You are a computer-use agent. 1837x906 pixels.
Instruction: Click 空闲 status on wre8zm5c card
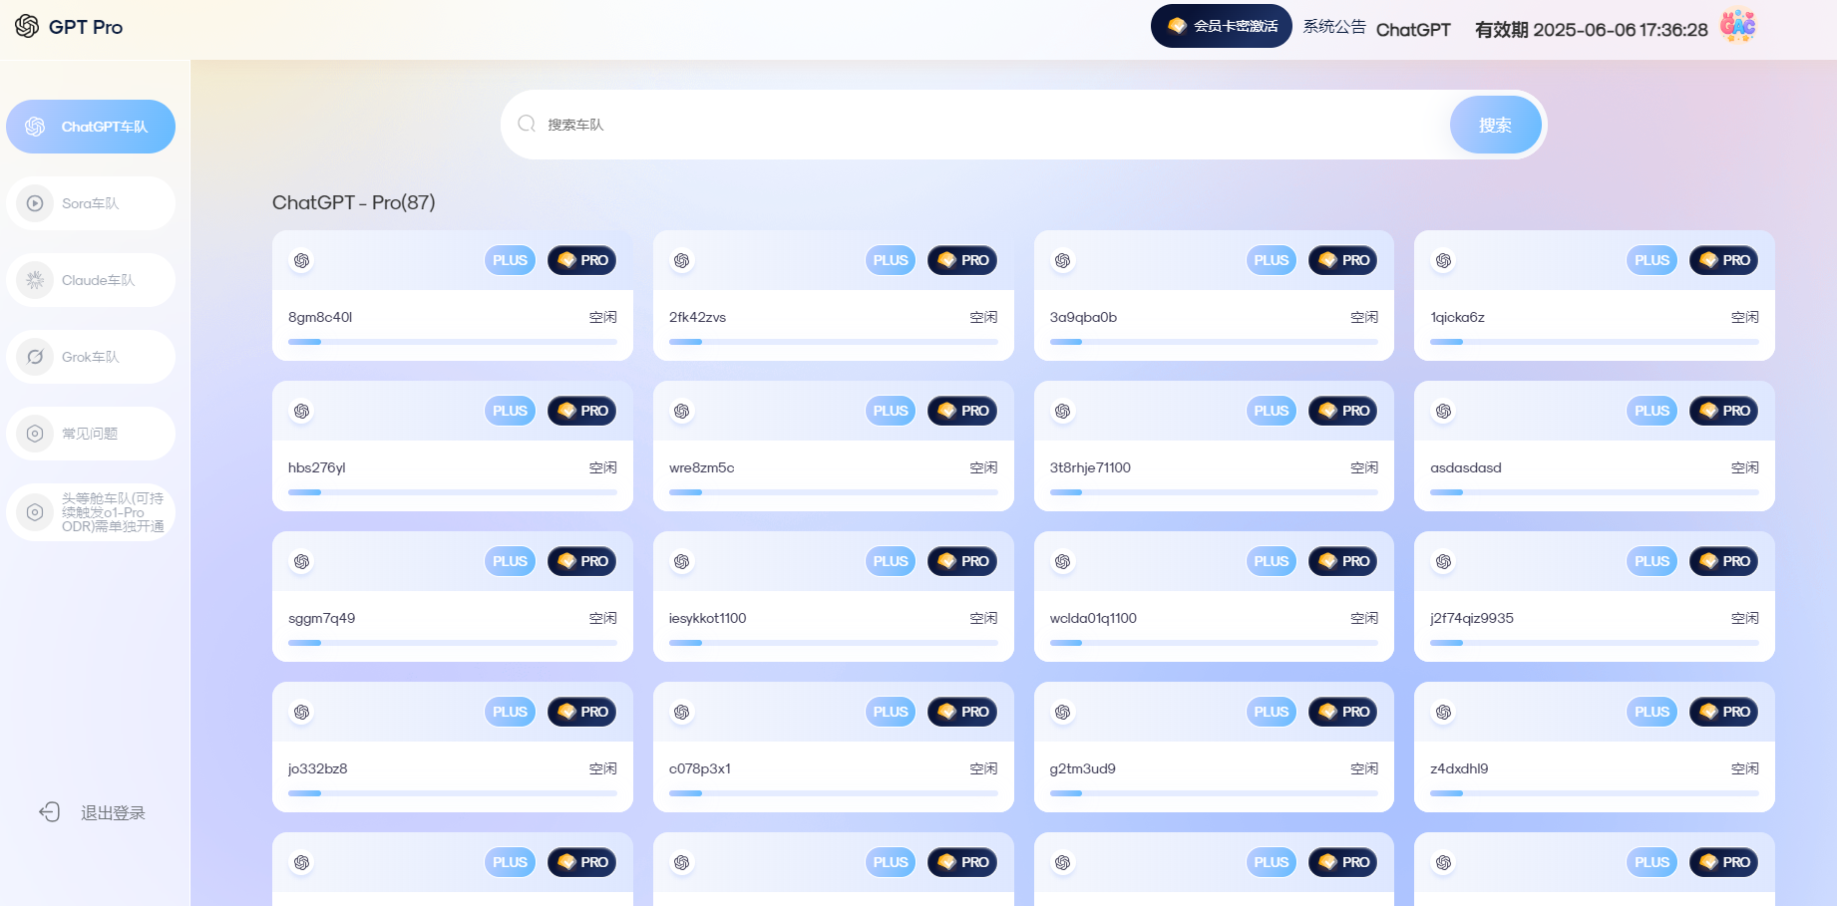[983, 467]
